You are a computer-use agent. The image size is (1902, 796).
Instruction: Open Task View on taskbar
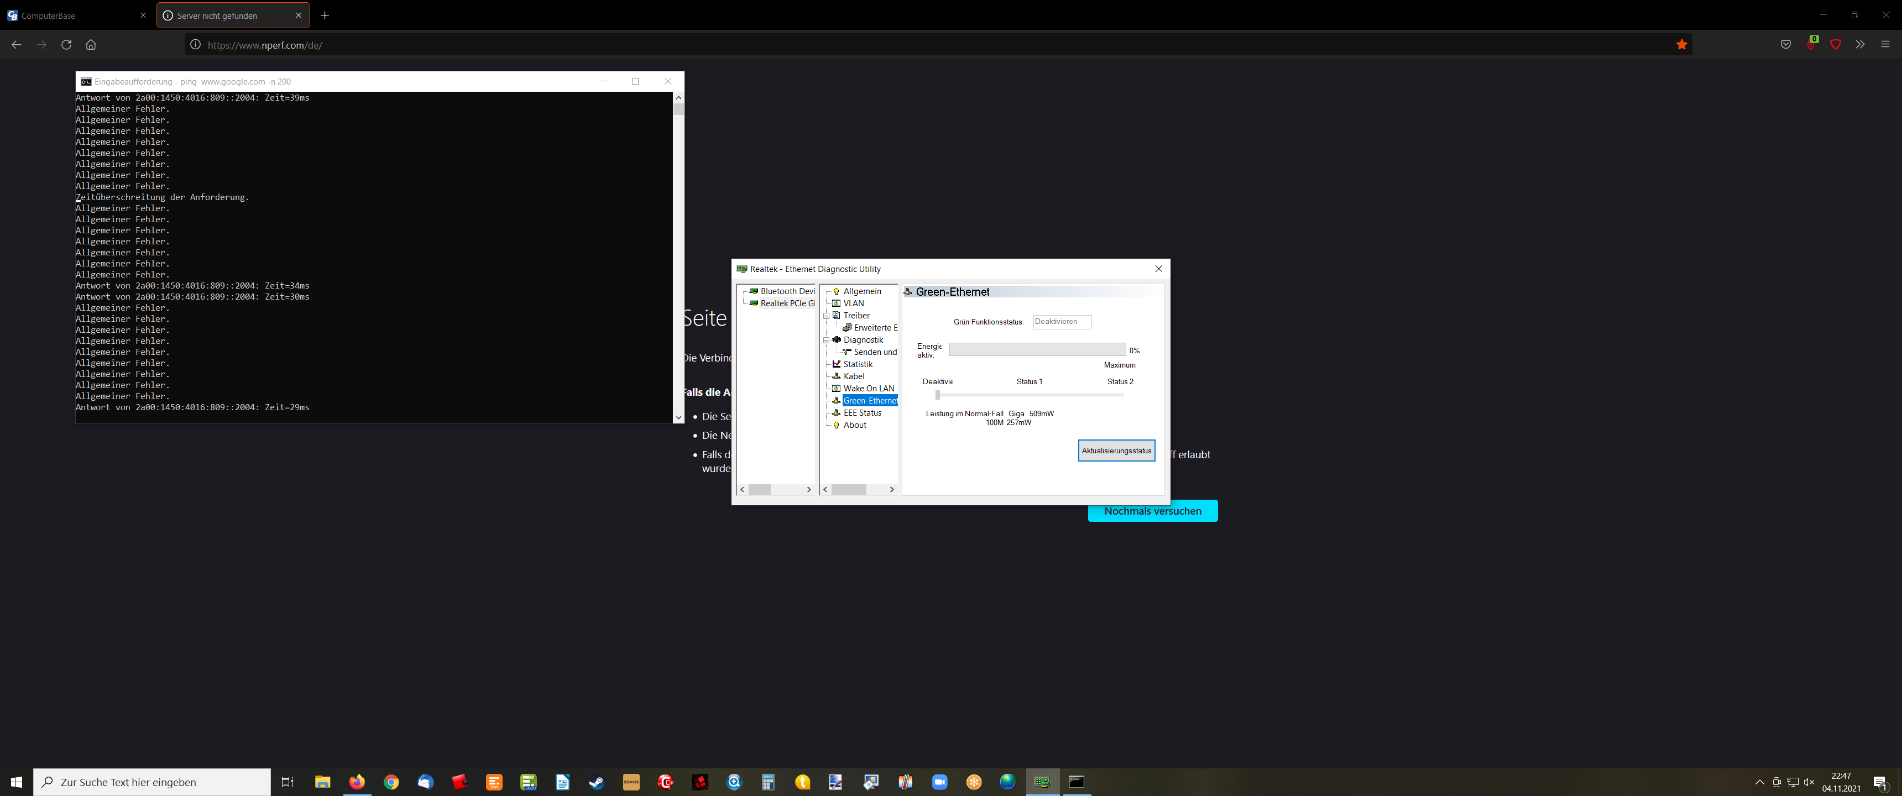pos(287,782)
